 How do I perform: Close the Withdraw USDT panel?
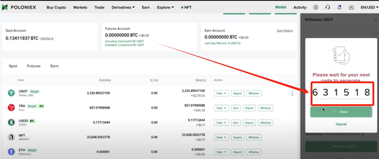[x=375, y=20]
